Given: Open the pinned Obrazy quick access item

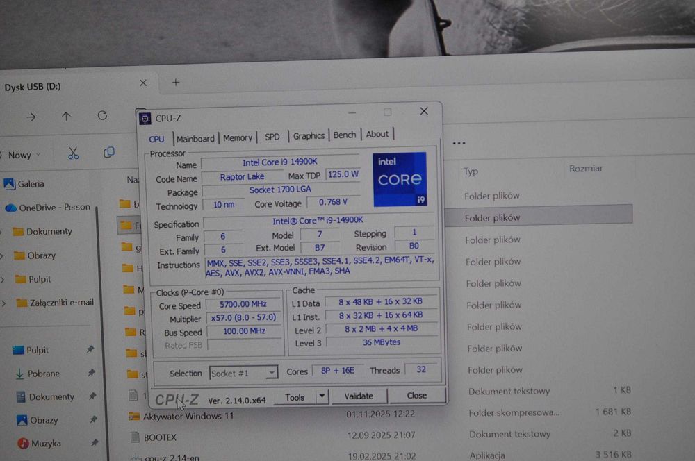Looking at the screenshot, I should click(38, 420).
